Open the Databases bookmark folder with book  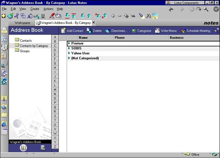4,107
